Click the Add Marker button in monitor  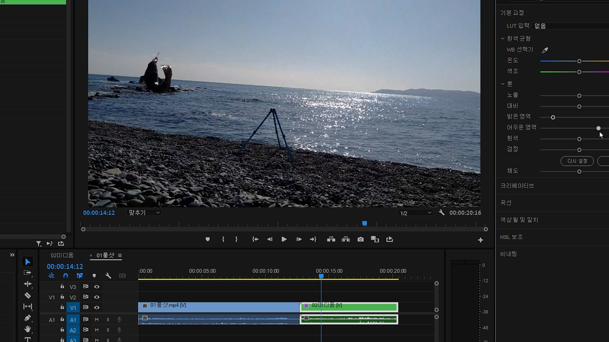click(x=207, y=239)
